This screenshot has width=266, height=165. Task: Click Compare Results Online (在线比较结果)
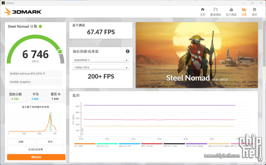pos(36,149)
